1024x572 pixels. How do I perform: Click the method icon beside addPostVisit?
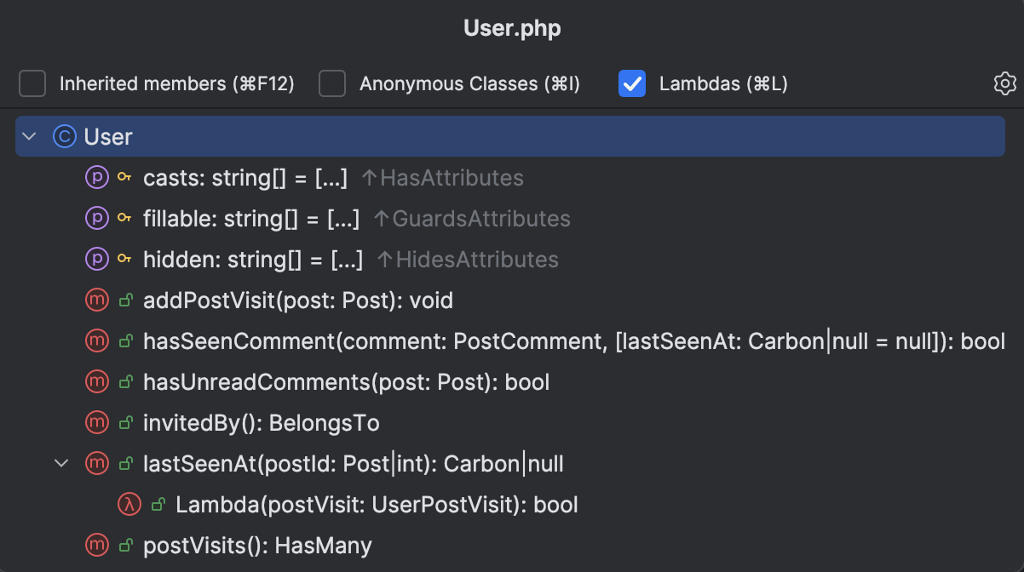[x=96, y=300]
